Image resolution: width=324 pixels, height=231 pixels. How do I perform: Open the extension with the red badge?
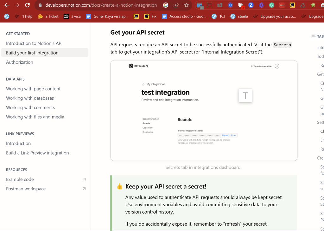click(x=241, y=6)
